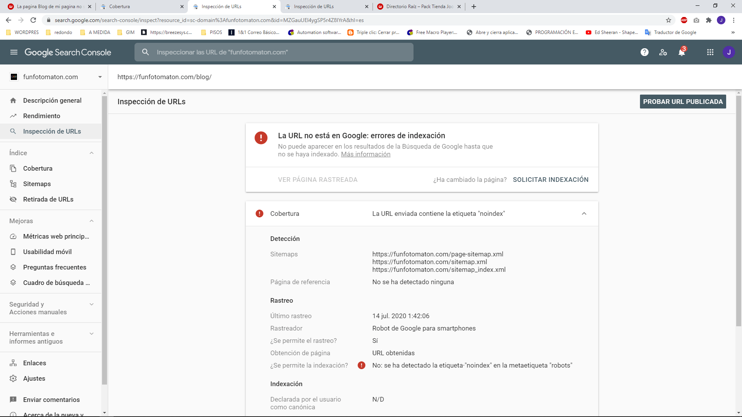Viewport: 742px width, 417px height.
Task: Collapse the Mejoras section
Action: click(x=92, y=221)
